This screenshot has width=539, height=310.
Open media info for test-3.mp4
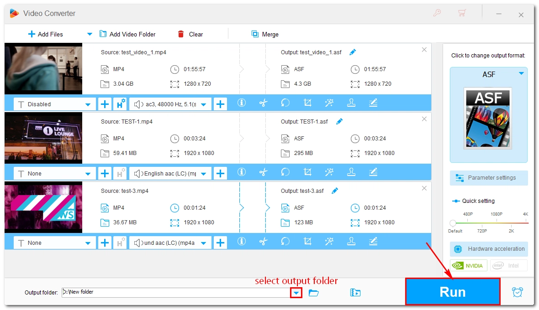242,241
